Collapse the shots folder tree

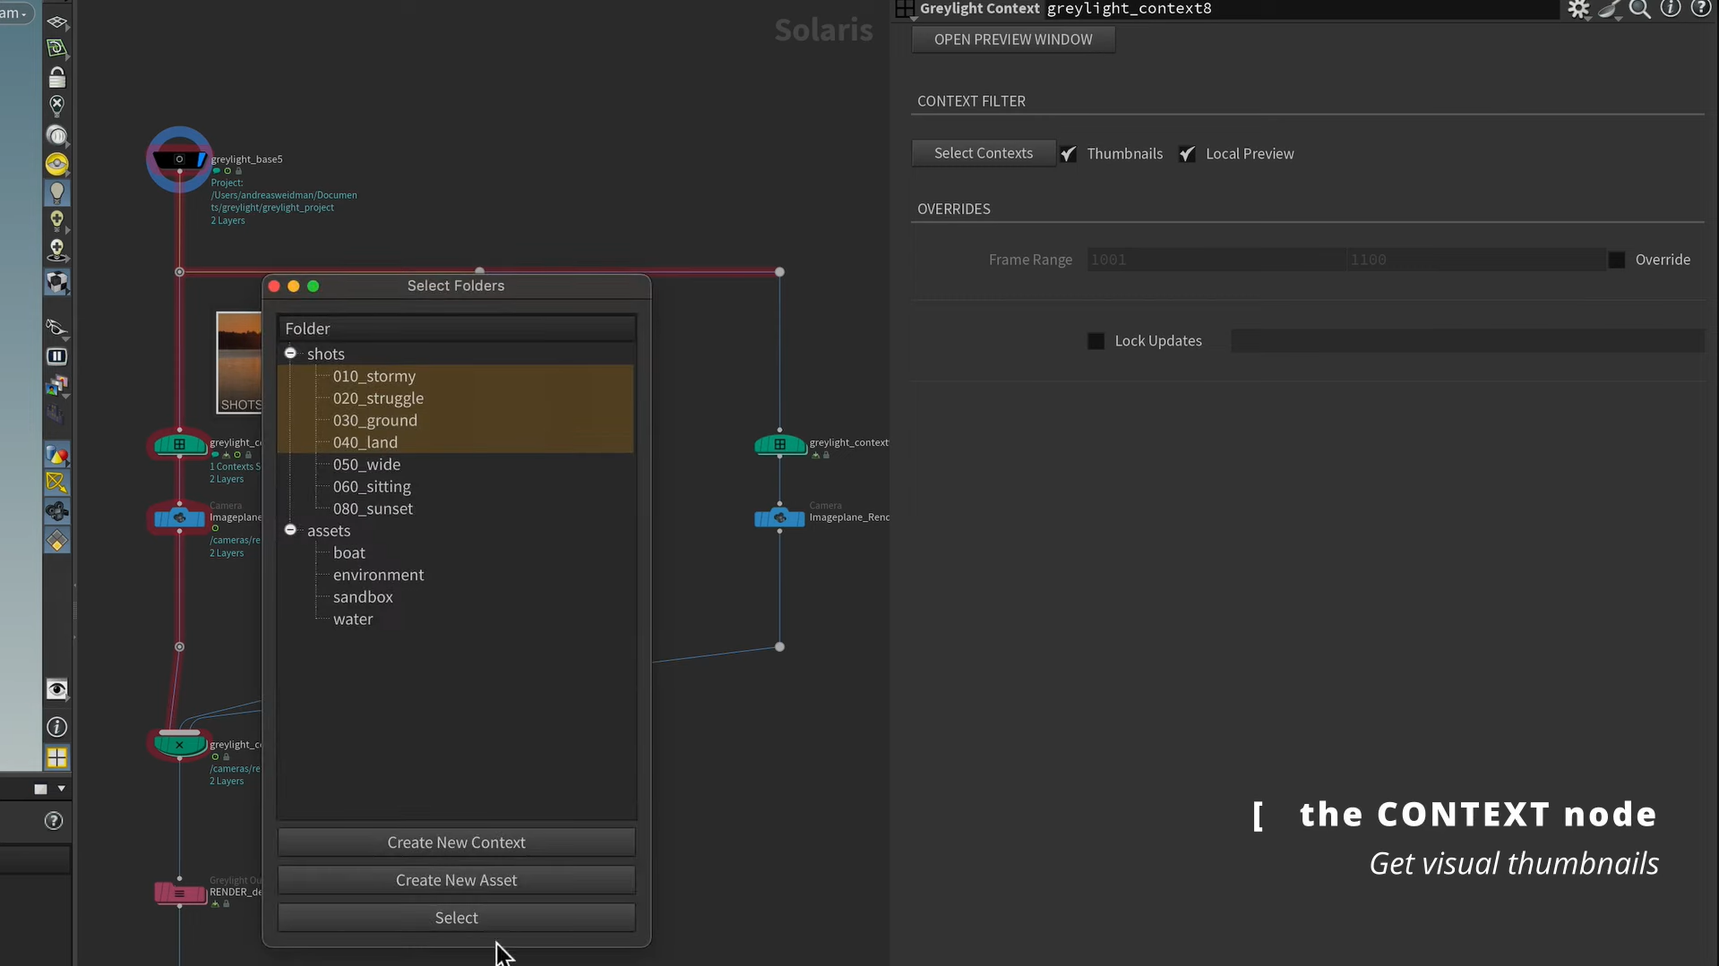(x=290, y=354)
